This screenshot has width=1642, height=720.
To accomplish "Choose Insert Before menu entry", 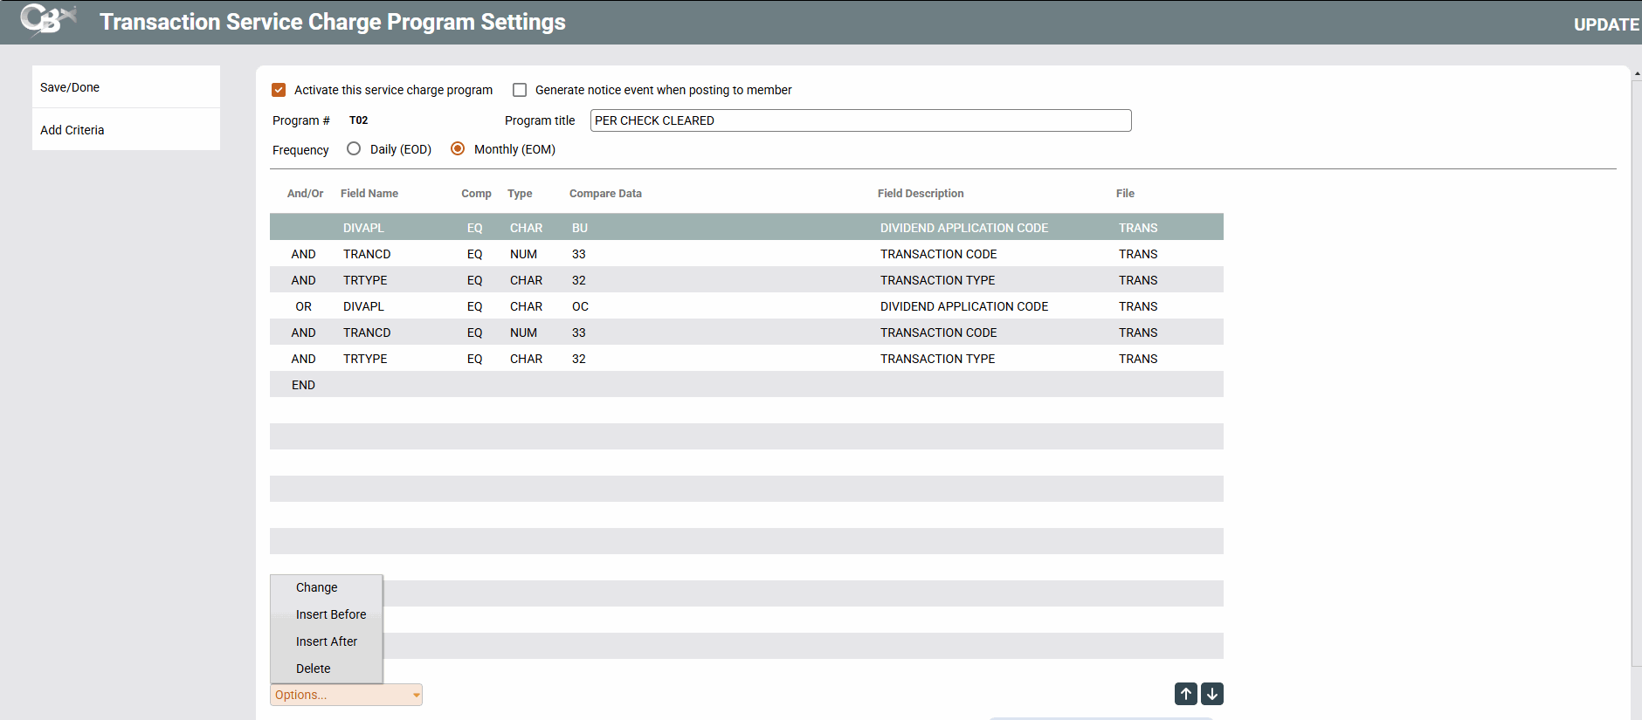I will pyautogui.click(x=330, y=614).
